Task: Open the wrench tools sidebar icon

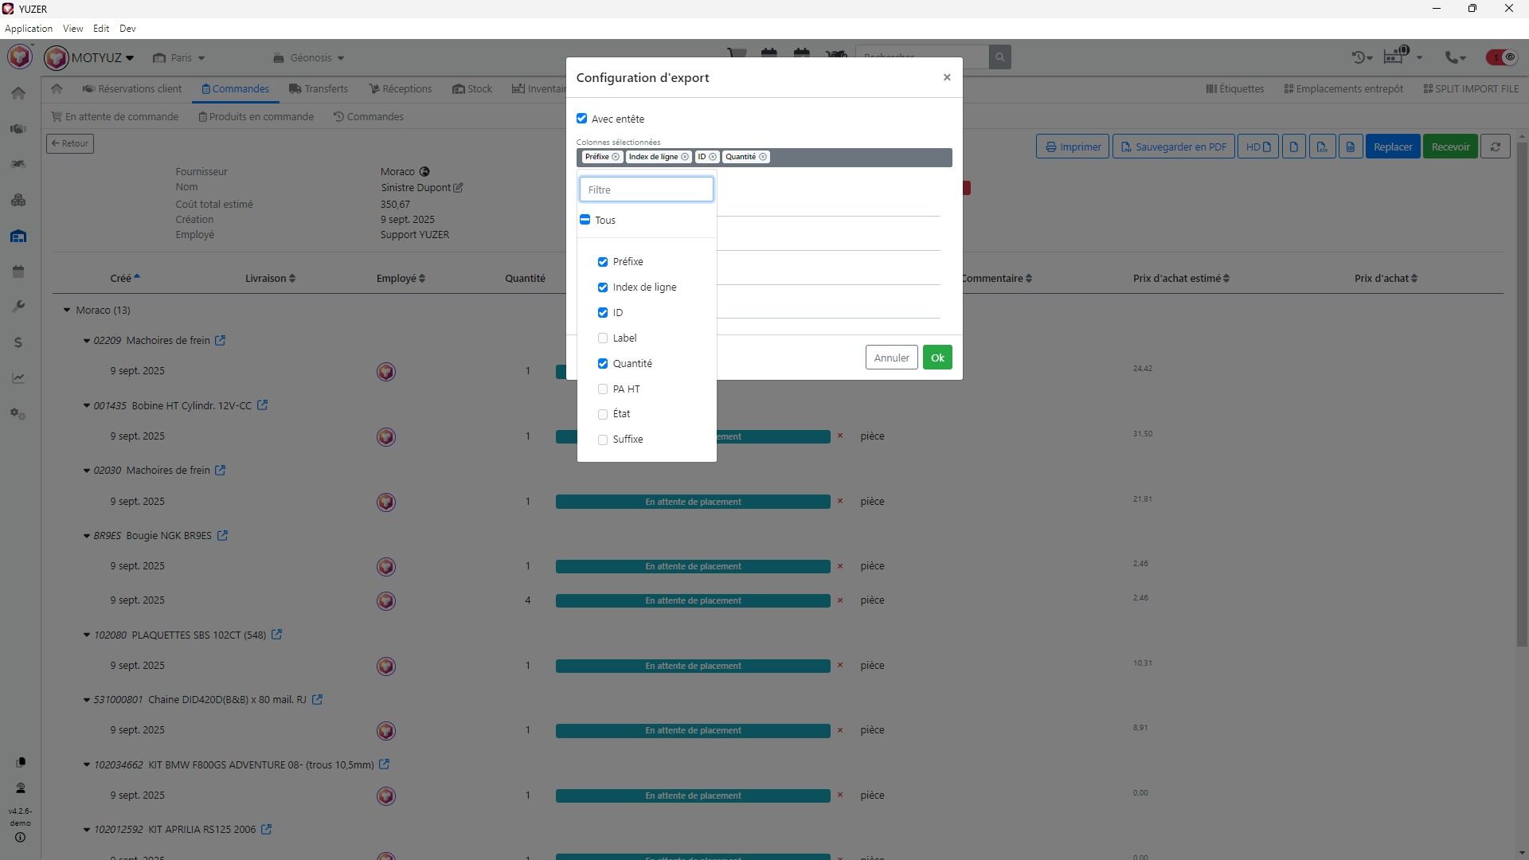Action: [x=18, y=307]
